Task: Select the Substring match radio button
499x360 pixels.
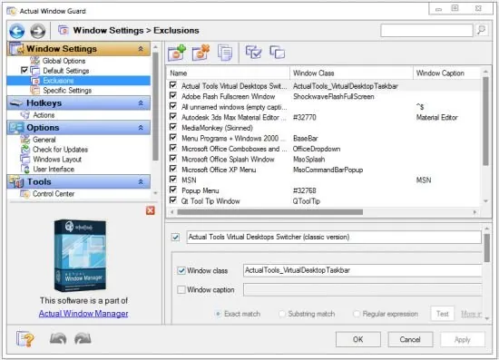Action: [x=281, y=314]
